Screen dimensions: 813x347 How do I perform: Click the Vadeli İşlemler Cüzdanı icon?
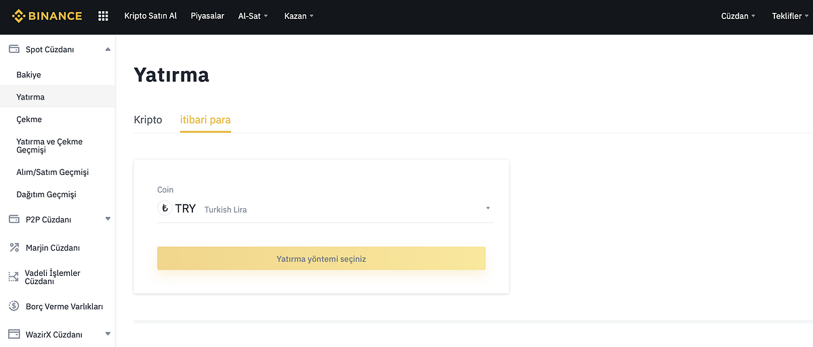click(14, 277)
